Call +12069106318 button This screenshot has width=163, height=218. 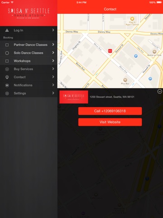(x=110, y=111)
